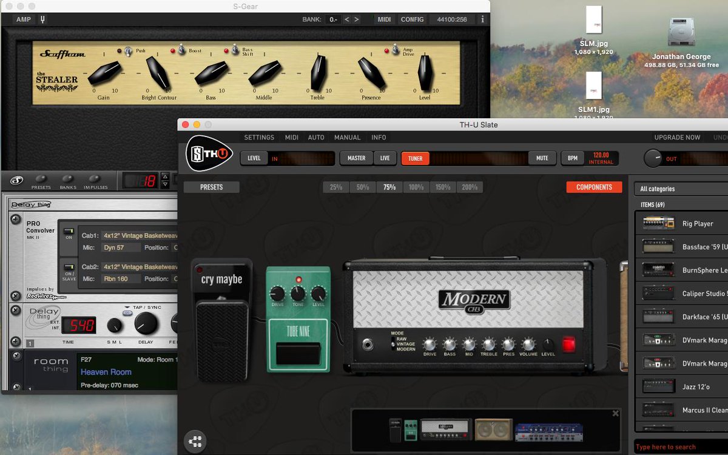
Task: Click the amp input jack on Modern amp
Action: [368, 345]
